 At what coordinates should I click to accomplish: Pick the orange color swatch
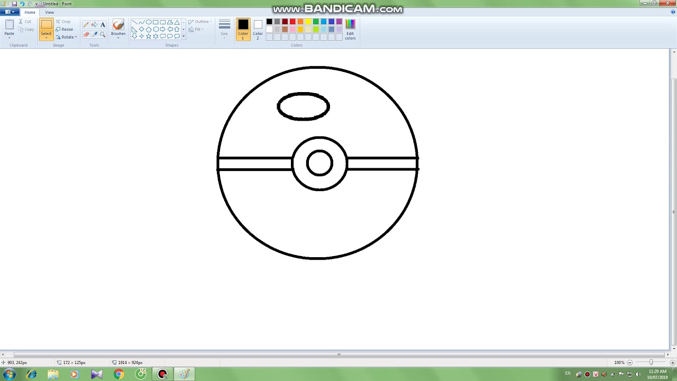300,22
